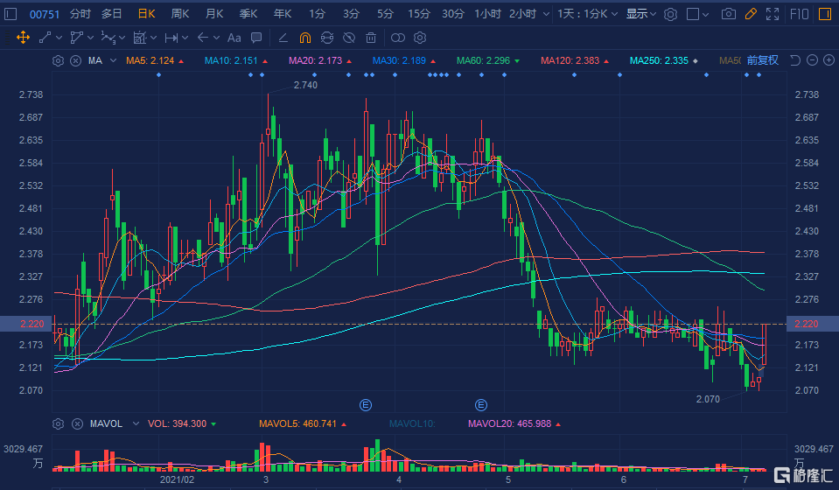
Task: Open drawing toolbar settings gear
Action: pos(420,38)
